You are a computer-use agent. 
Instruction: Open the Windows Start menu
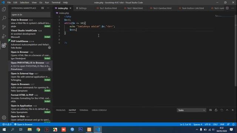click(x=4, y=130)
